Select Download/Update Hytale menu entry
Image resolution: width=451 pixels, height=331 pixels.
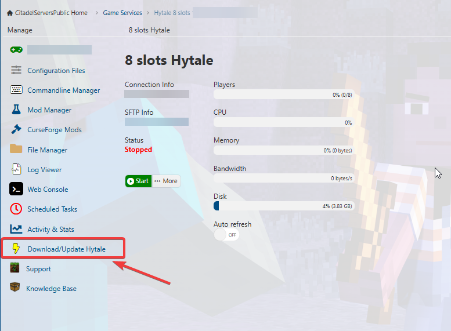click(66, 249)
